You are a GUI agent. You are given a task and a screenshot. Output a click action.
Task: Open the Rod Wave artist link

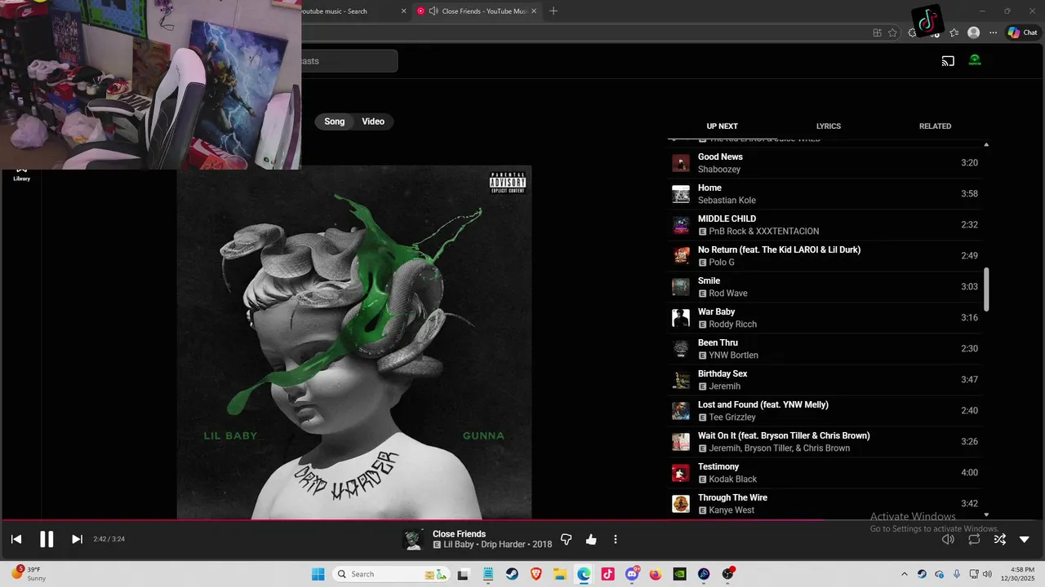(x=728, y=293)
